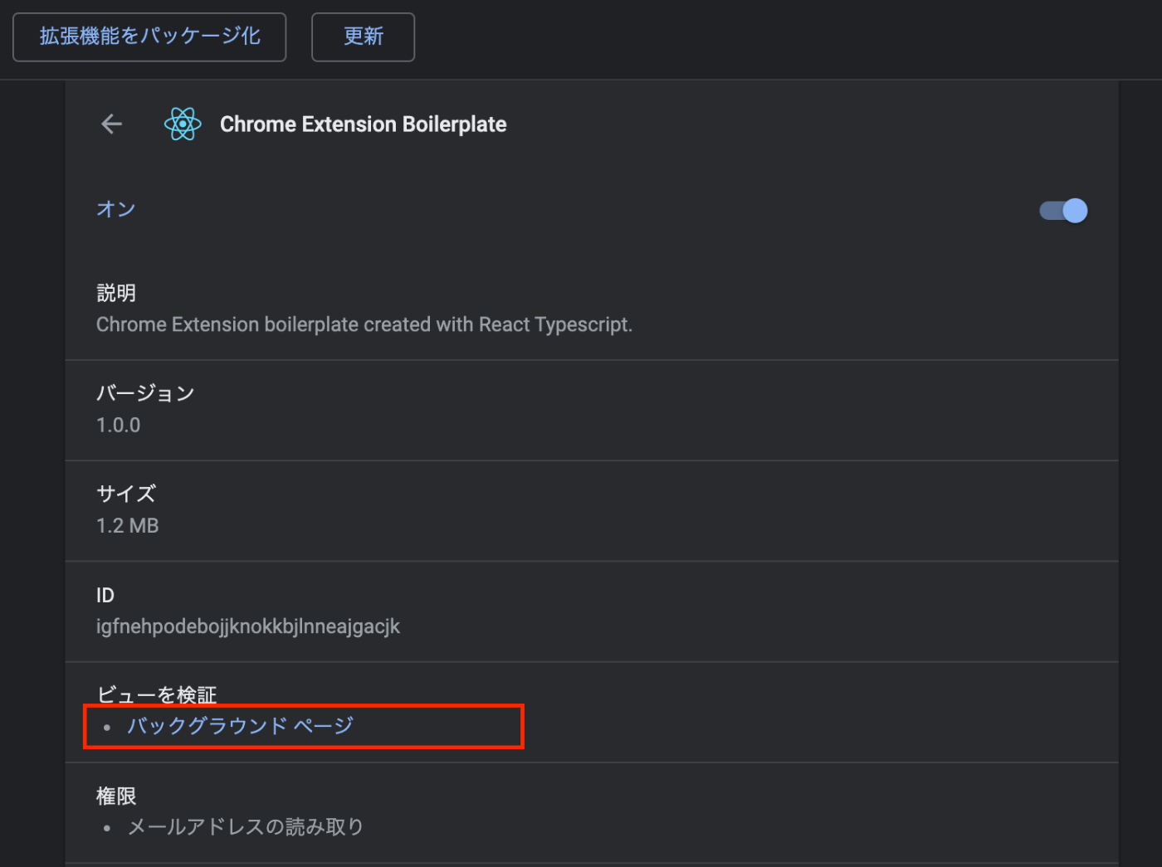
Task: Open the バックグラウンド ページ link
Action: point(241,726)
